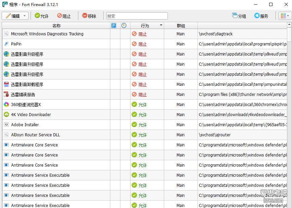Select the 4K Video Downloader icon

click(6, 115)
